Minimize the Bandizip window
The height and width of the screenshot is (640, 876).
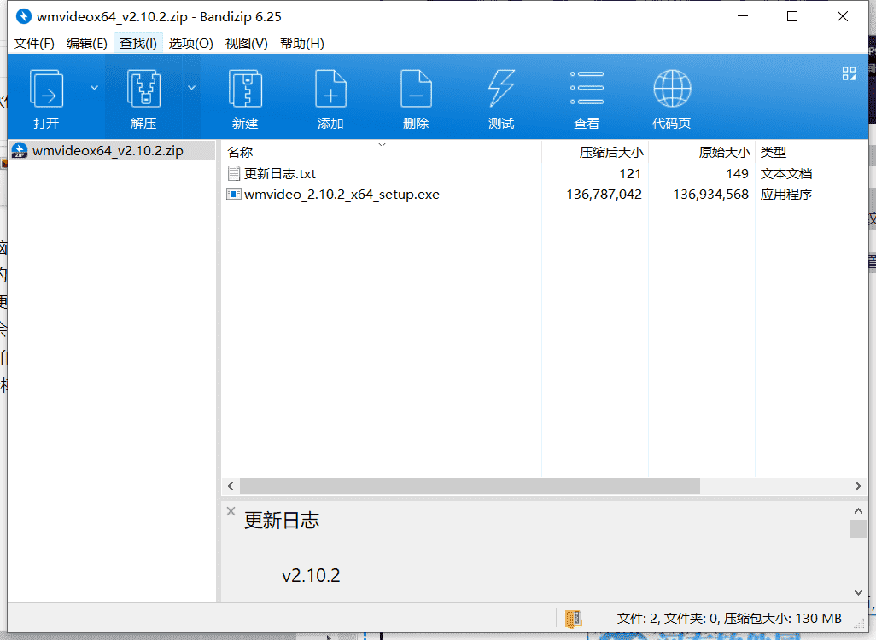[743, 17]
